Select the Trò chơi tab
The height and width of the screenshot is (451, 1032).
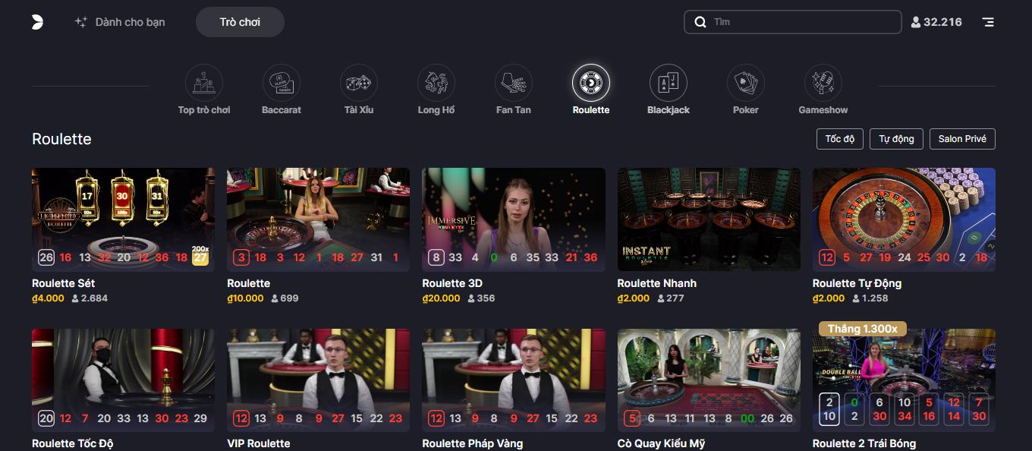click(240, 22)
